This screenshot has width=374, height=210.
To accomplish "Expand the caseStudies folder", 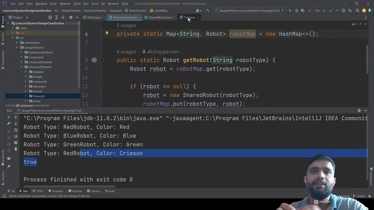I will coord(17,43).
